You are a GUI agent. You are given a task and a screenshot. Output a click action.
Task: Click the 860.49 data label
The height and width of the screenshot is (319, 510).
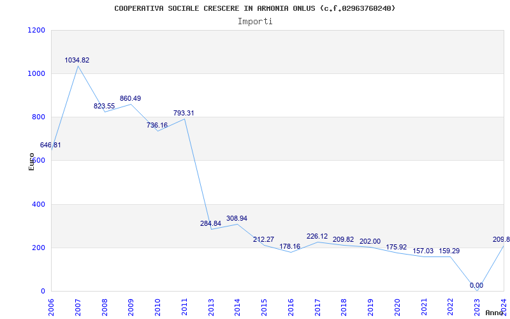(x=130, y=99)
